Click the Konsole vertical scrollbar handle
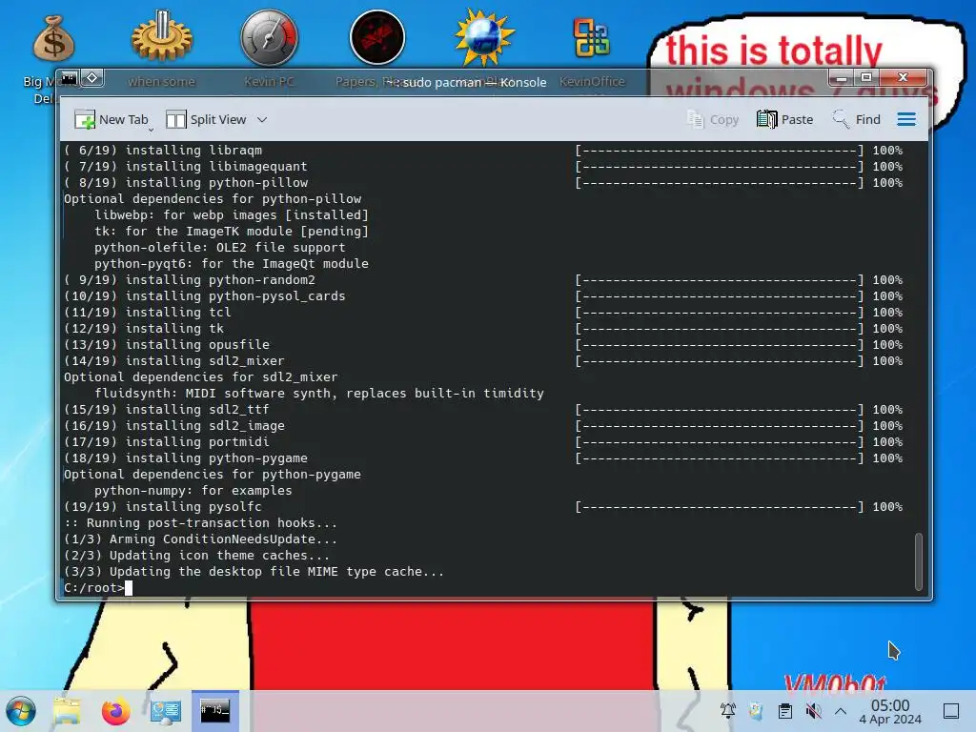This screenshot has height=732, width=976. point(918,560)
